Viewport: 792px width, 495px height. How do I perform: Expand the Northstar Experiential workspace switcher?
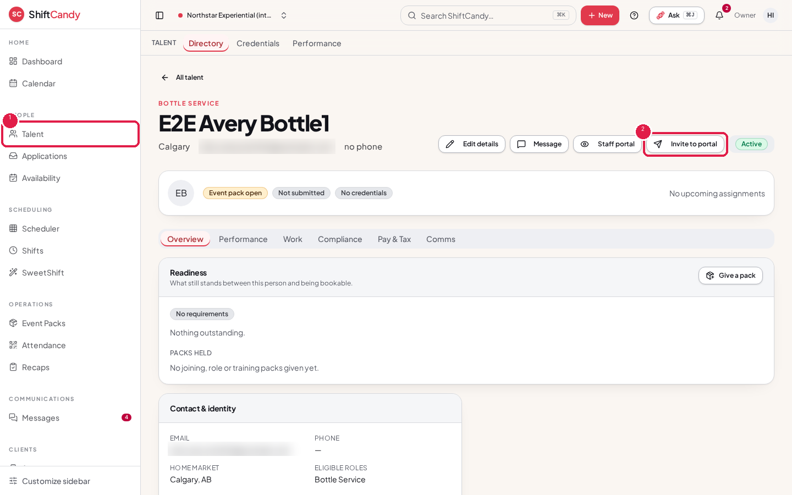click(233, 15)
